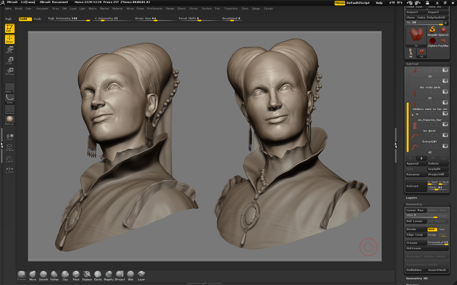Pick the Sphere3D tool icon
This screenshot has height=285, width=457.
(443, 31)
